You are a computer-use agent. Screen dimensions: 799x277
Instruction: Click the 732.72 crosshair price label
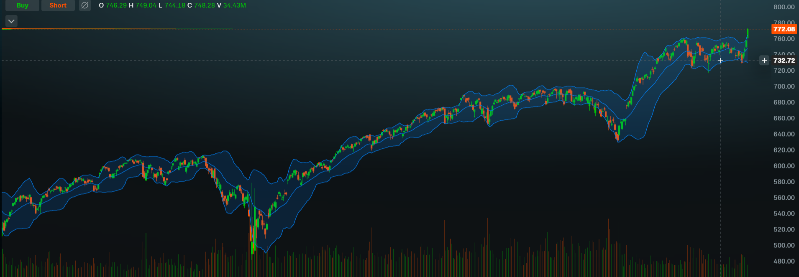point(784,61)
